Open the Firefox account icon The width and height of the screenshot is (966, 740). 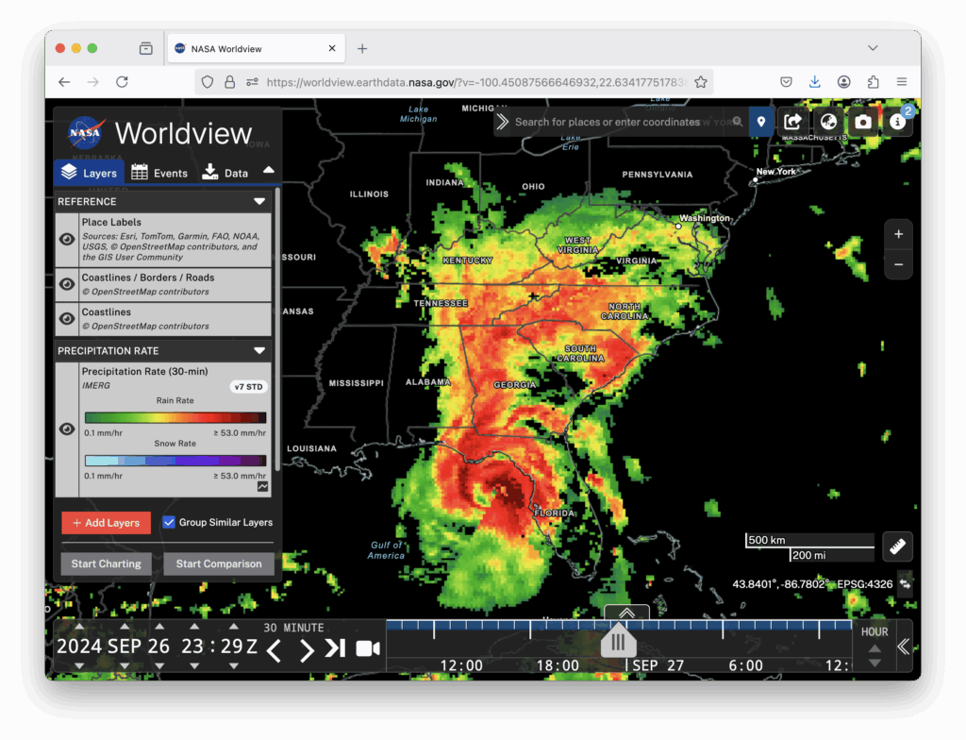(844, 82)
